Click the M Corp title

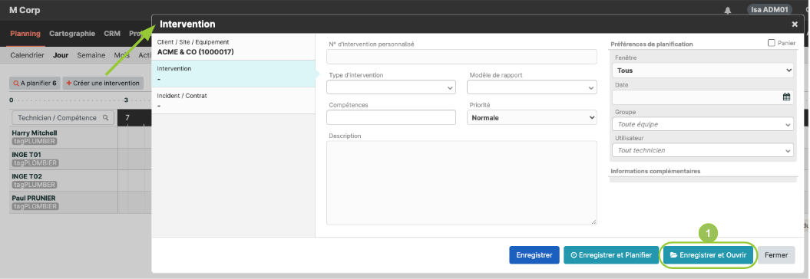25,10
